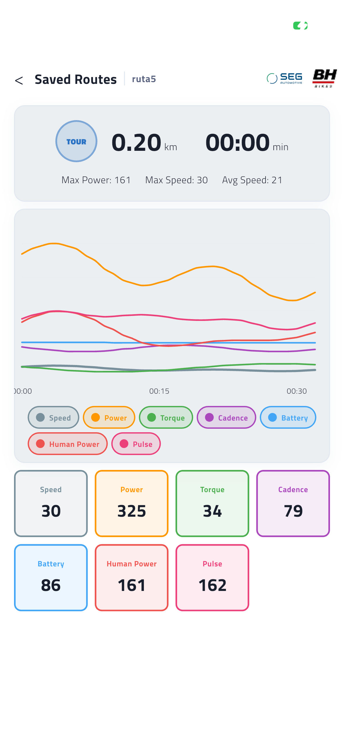Tap the Pulse 162 card
This screenshot has height=747, width=344.
pos(212,578)
